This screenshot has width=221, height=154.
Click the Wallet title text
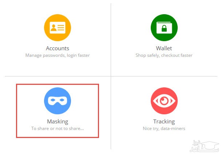pos(164,48)
